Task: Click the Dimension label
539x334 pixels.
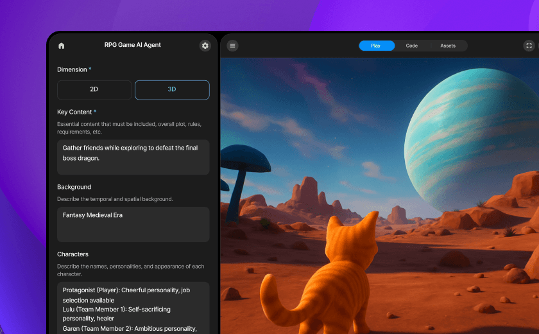Action: click(x=72, y=69)
